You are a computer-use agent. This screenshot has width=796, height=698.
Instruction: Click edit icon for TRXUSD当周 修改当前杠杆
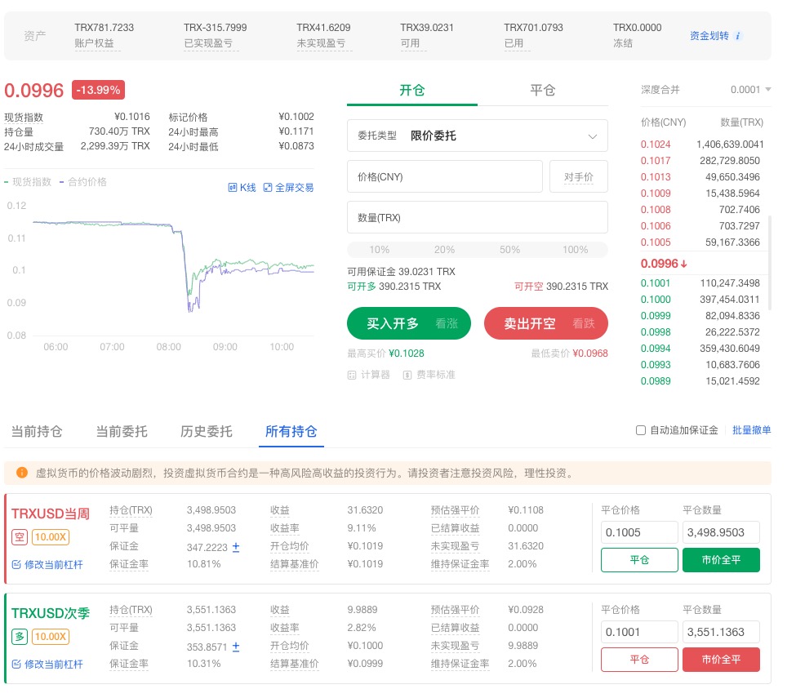click(x=16, y=564)
